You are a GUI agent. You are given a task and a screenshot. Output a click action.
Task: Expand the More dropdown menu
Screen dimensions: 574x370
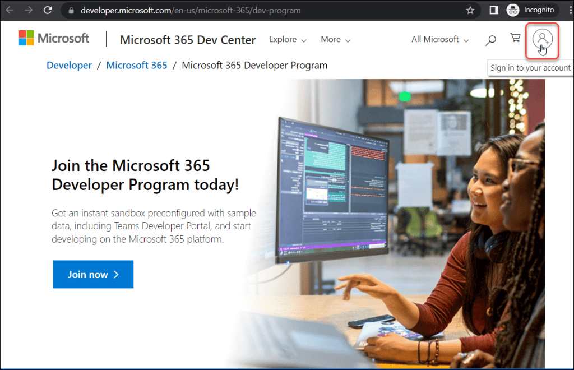[x=336, y=40]
